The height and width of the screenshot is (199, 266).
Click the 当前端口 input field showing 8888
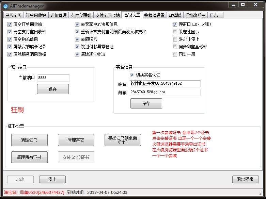pyautogui.click(x=53, y=78)
